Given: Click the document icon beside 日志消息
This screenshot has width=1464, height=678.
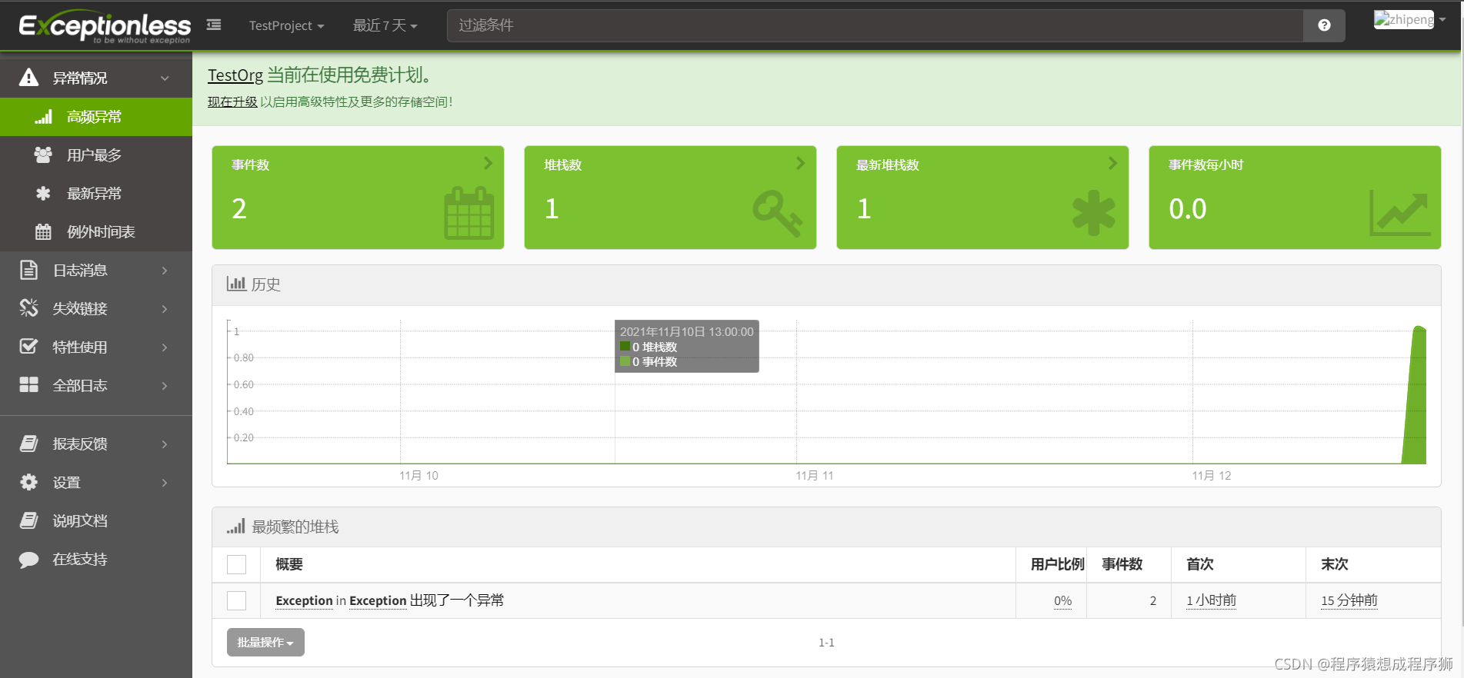Looking at the screenshot, I should [x=28, y=270].
